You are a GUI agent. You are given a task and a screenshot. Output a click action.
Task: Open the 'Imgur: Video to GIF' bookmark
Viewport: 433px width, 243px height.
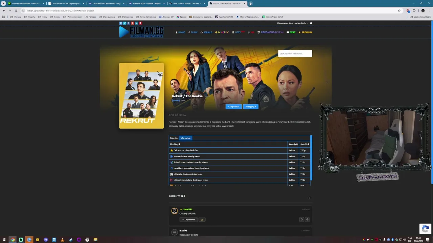click(273, 17)
